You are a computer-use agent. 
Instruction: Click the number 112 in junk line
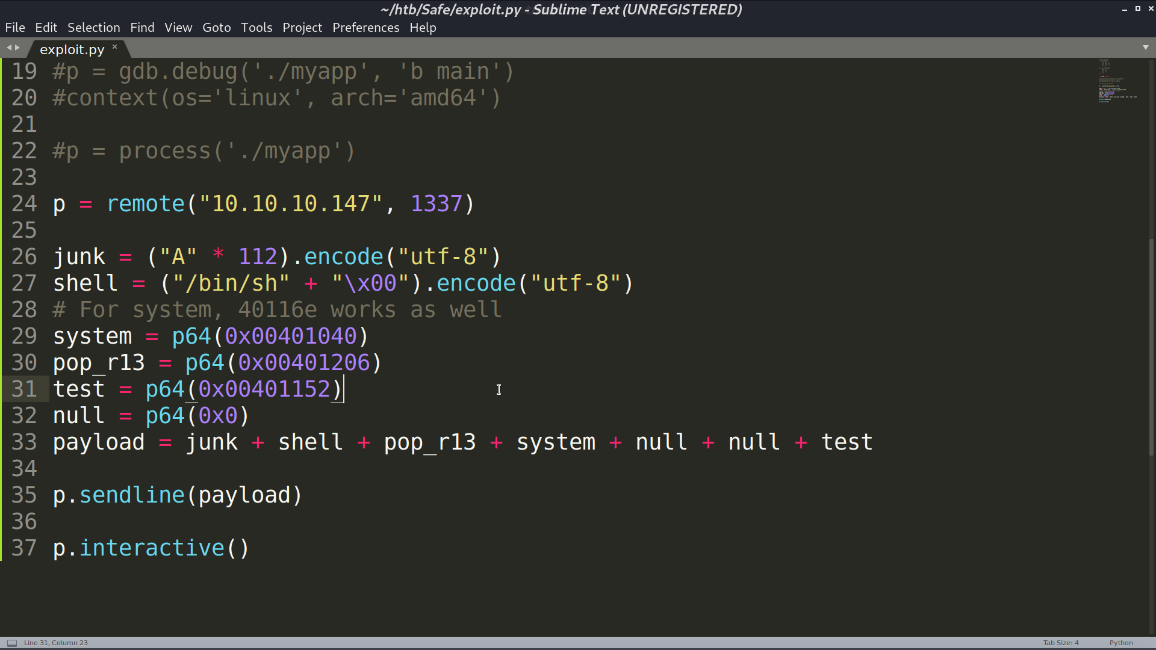pos(258,257)
